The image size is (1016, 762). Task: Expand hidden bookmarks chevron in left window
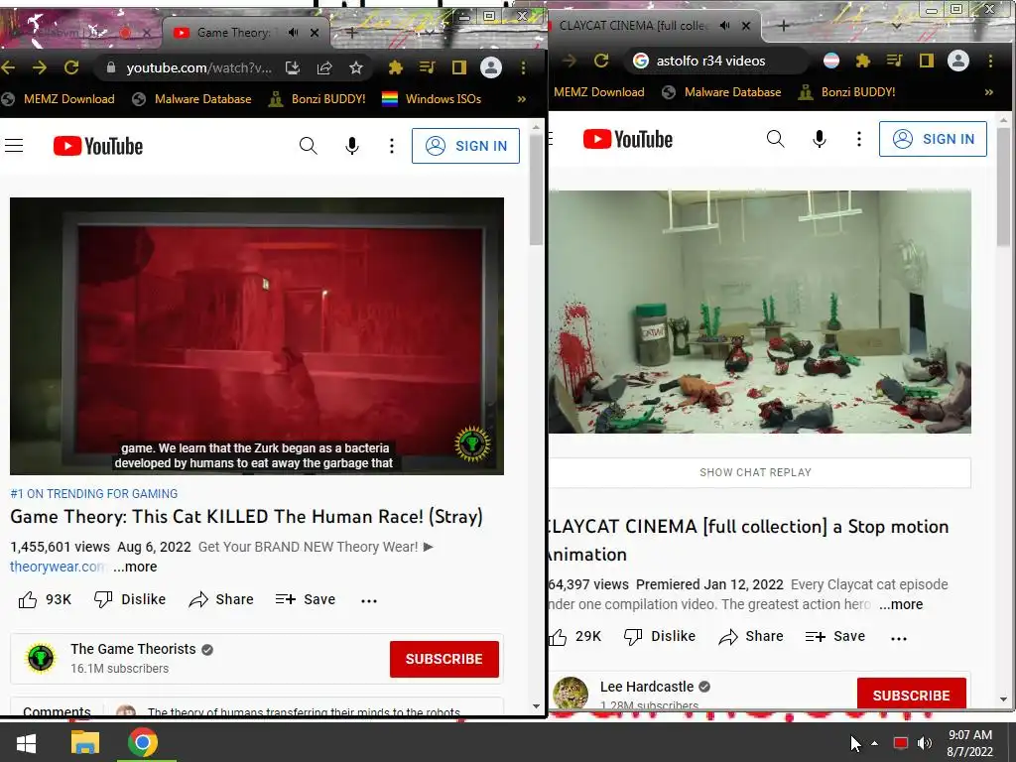[x=522, y=99]
